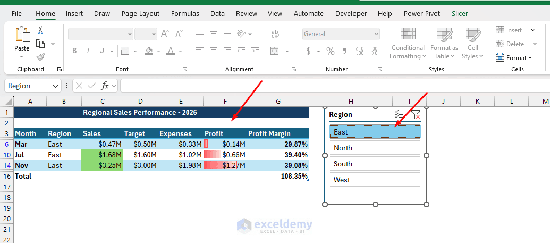550x243 pixels.
Task: Select West in the Region slicer
Action: (375, 179)
